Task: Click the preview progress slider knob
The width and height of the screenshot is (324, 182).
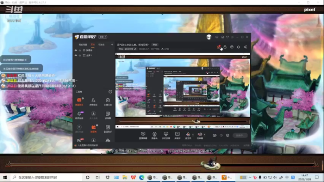Action: (x=196, y=121)
